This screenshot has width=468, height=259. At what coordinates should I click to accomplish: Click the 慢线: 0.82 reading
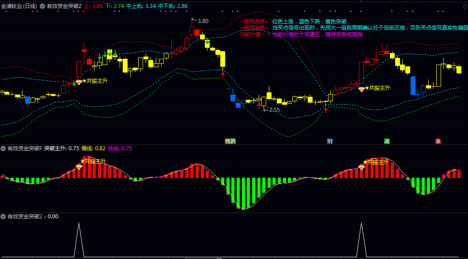tap(94, 149)
